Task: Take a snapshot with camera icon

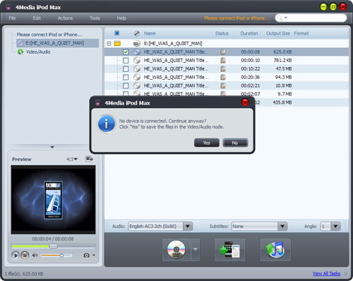Action: tap(87, 256)
